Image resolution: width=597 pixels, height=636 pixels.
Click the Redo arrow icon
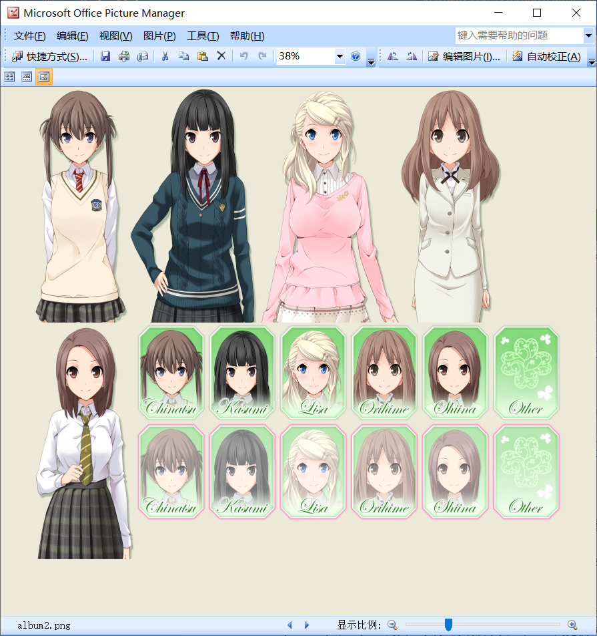(x=262, y=56)
